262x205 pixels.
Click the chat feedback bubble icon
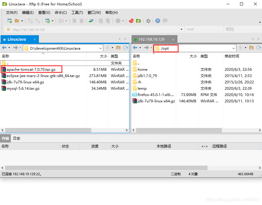click(165, 21)
